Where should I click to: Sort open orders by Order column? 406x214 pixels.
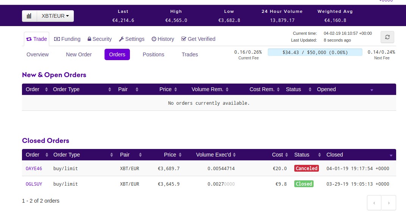click(36, 90)
